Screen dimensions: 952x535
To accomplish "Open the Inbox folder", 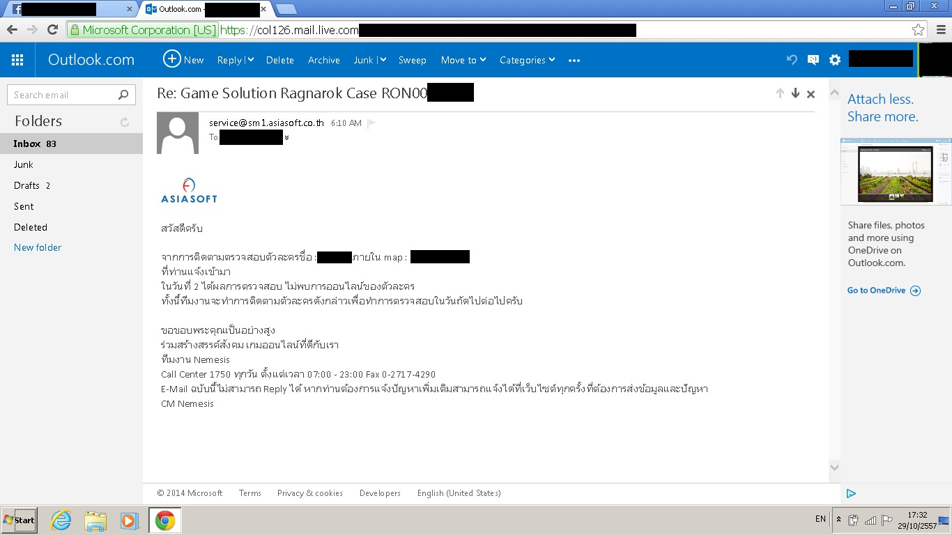I will pos(71,144).
